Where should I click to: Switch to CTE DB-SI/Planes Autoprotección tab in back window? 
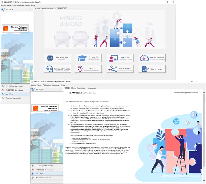46,9
